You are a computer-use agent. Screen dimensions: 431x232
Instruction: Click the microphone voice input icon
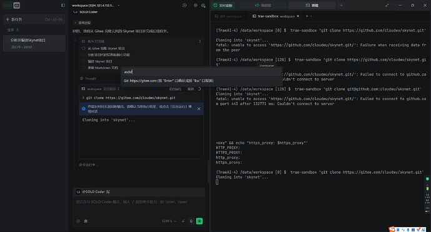[x=191, y=221]
